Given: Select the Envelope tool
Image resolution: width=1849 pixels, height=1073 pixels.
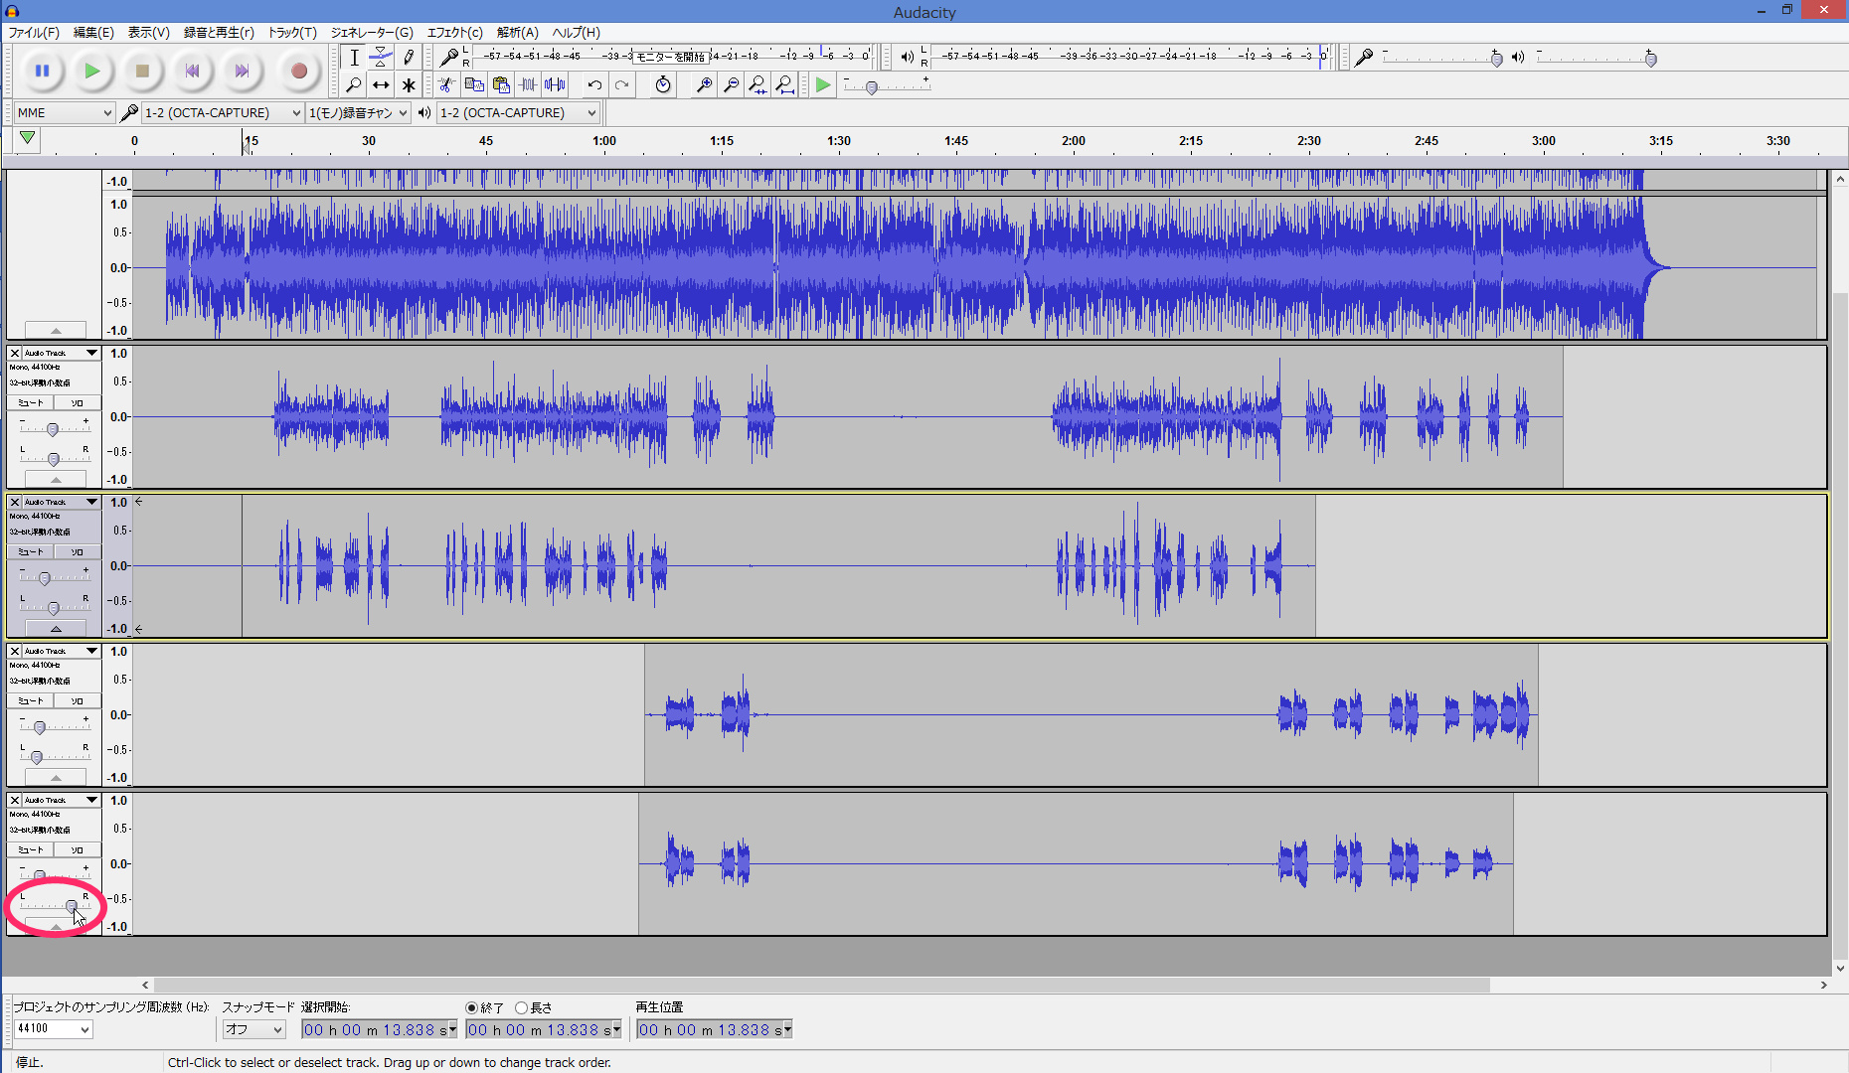Looking at the screenshot, I should [x=381, y=58].
